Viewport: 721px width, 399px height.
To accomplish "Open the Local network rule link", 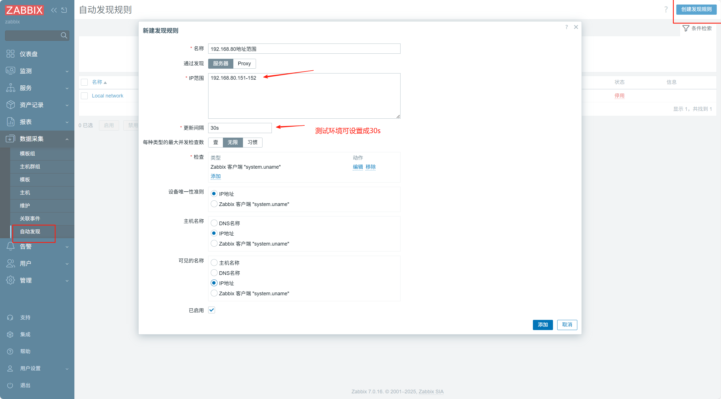I will (x=107, y=96).
